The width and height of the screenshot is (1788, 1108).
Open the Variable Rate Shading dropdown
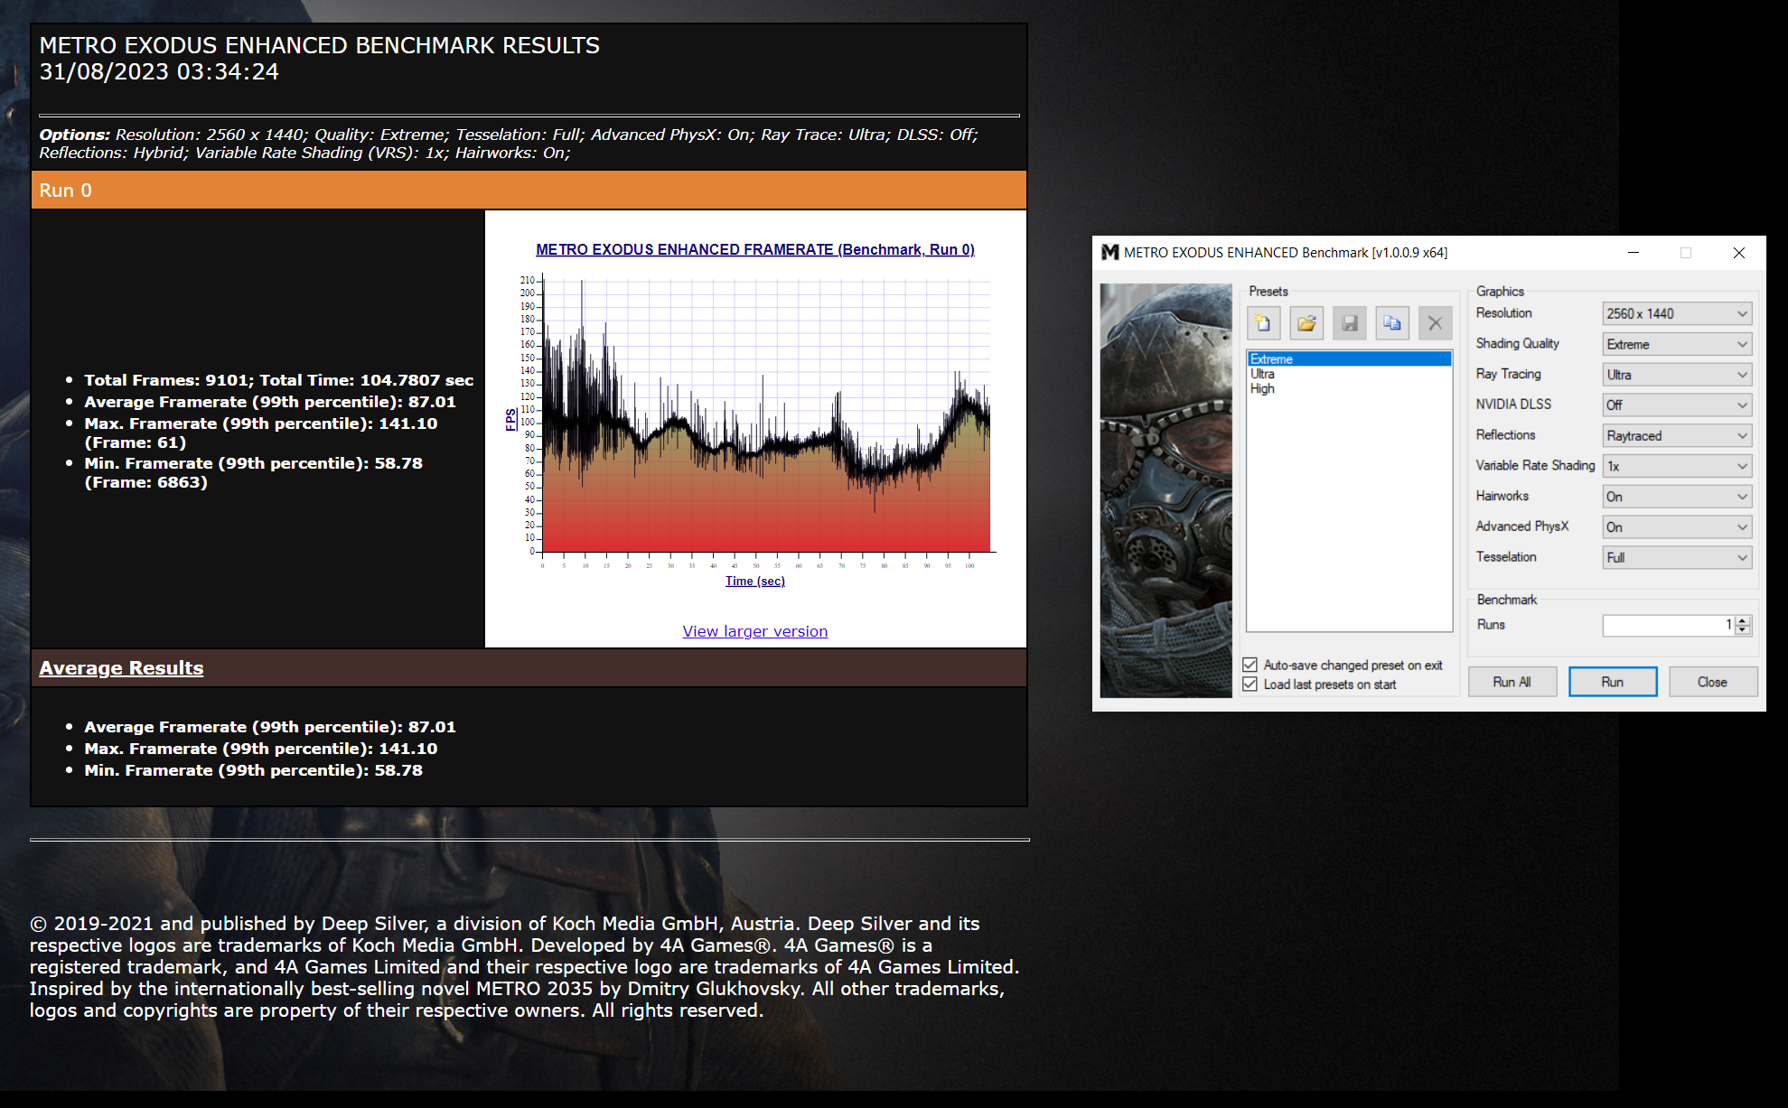coord(1678,466)
